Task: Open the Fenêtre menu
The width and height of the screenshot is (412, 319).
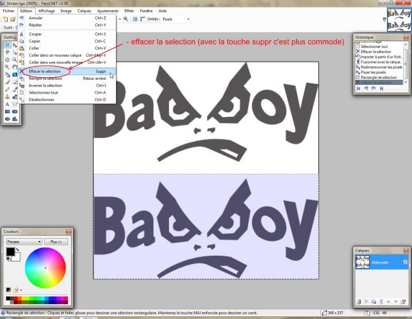Action: [146, 11]
